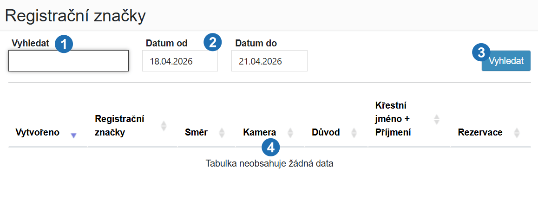Click the Důvod column sort arrows

click(354, 133)
